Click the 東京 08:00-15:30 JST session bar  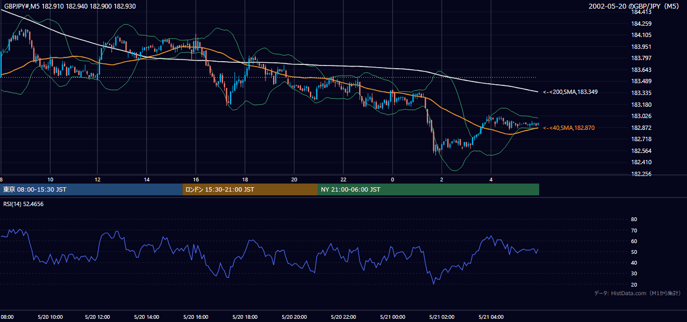[x=91, y=189]
